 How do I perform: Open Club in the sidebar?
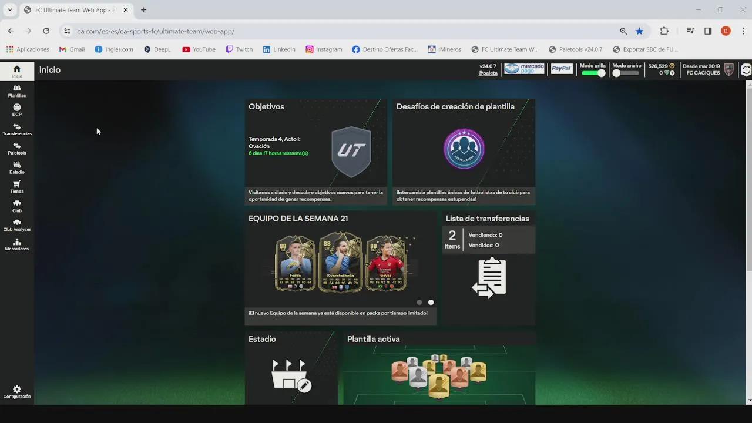pos(16,206)
